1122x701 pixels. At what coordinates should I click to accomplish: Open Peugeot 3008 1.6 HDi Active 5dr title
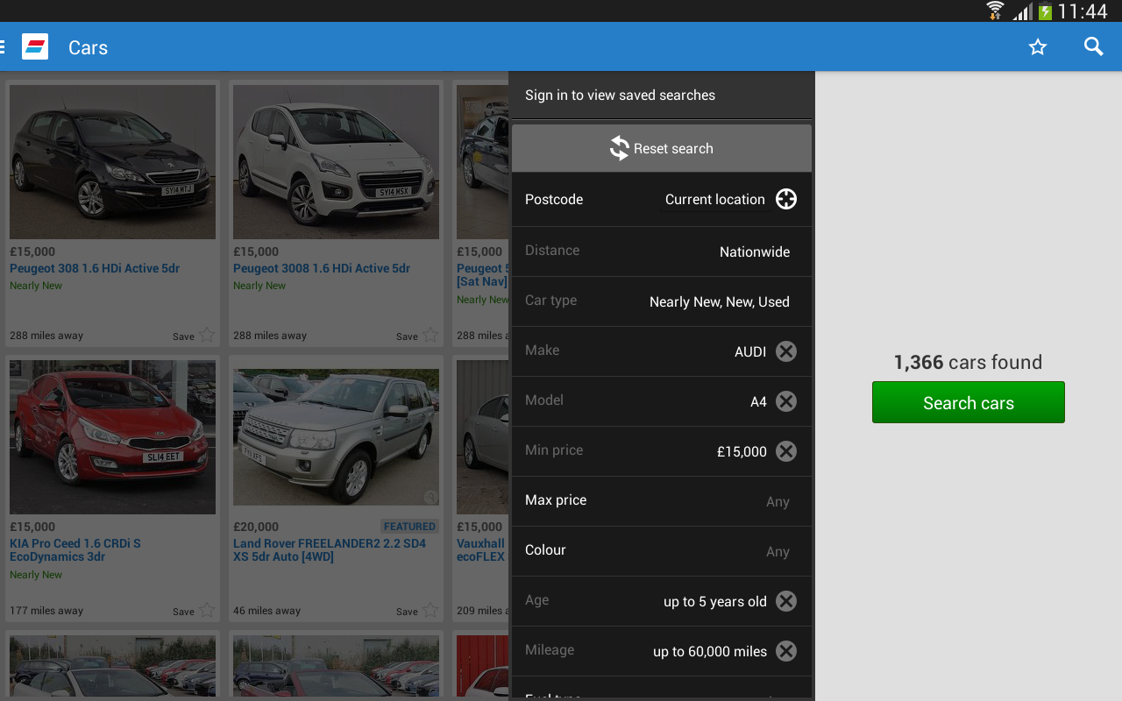322,268
